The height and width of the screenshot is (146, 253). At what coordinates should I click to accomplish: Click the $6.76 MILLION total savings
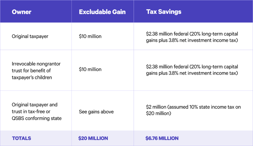[162, 138]
